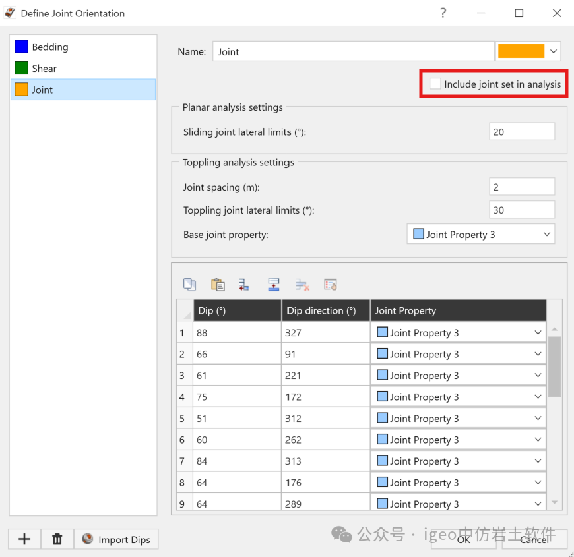Click the Import Dips button
This screenshot has height=557, width=574.
(116, 539)
